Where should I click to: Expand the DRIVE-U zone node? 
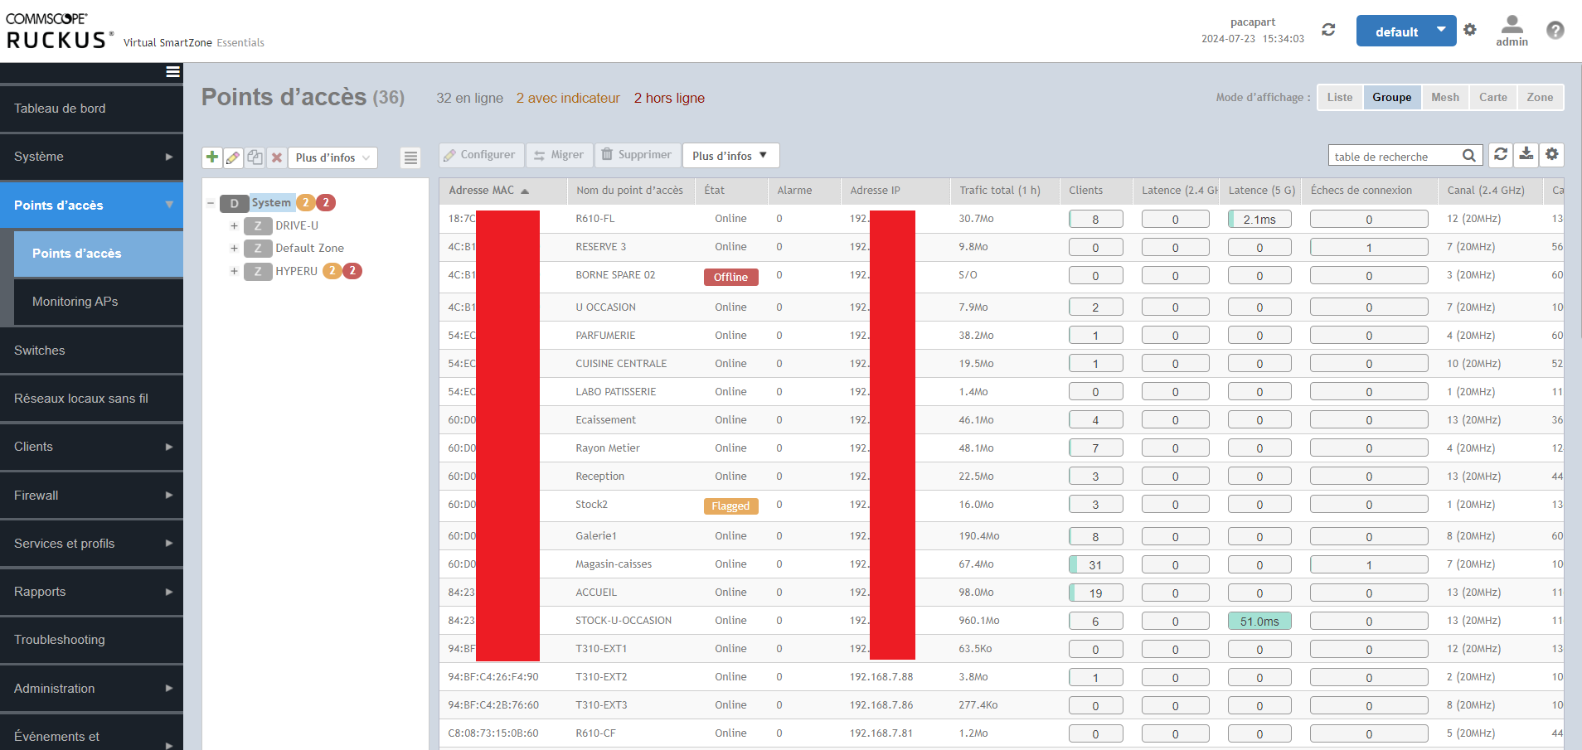(x=234, y=225)
